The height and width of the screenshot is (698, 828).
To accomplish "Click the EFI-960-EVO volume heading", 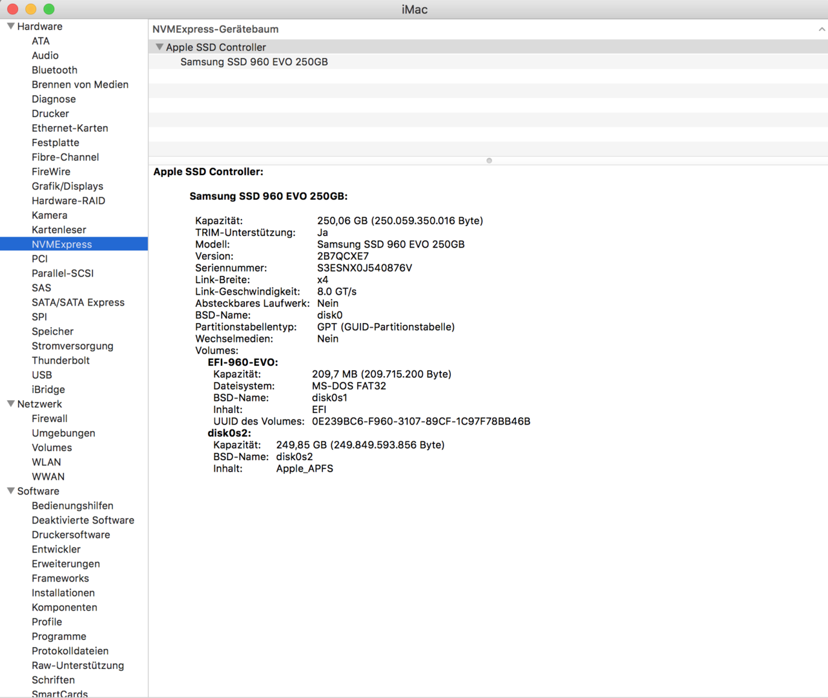I will click(243, 363).
